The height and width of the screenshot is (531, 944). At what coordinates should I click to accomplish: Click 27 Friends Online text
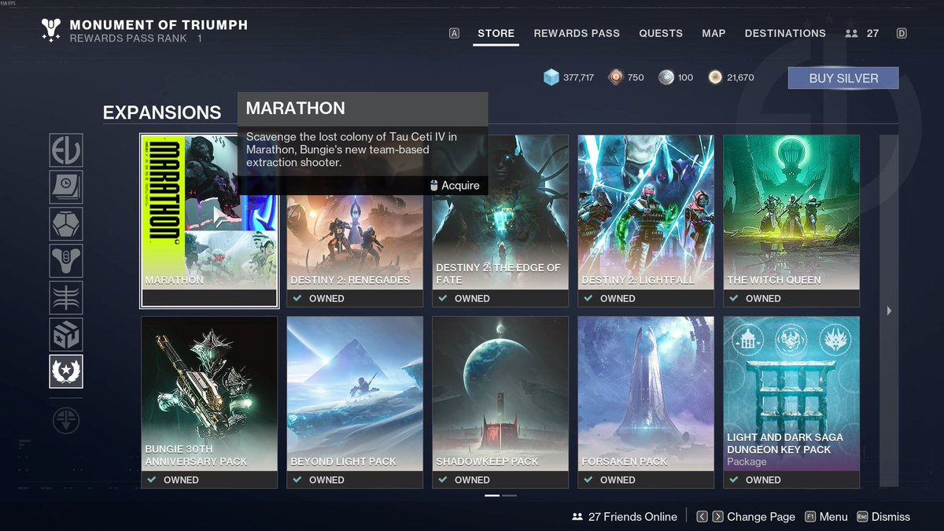coord(632,517)
